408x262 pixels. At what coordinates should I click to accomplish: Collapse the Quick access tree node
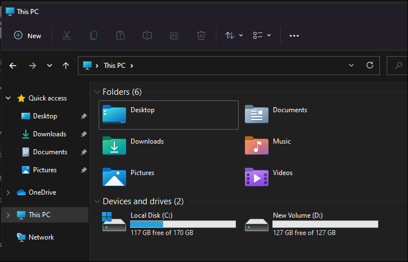(x=8, y=98)
